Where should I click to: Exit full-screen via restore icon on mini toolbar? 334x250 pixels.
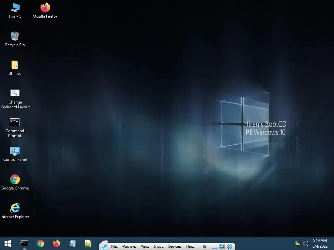[222, 246]
